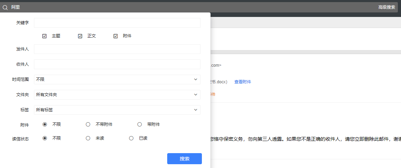Select 不限 in the 附件 row
Screen dimensions: 401x168
45,124
